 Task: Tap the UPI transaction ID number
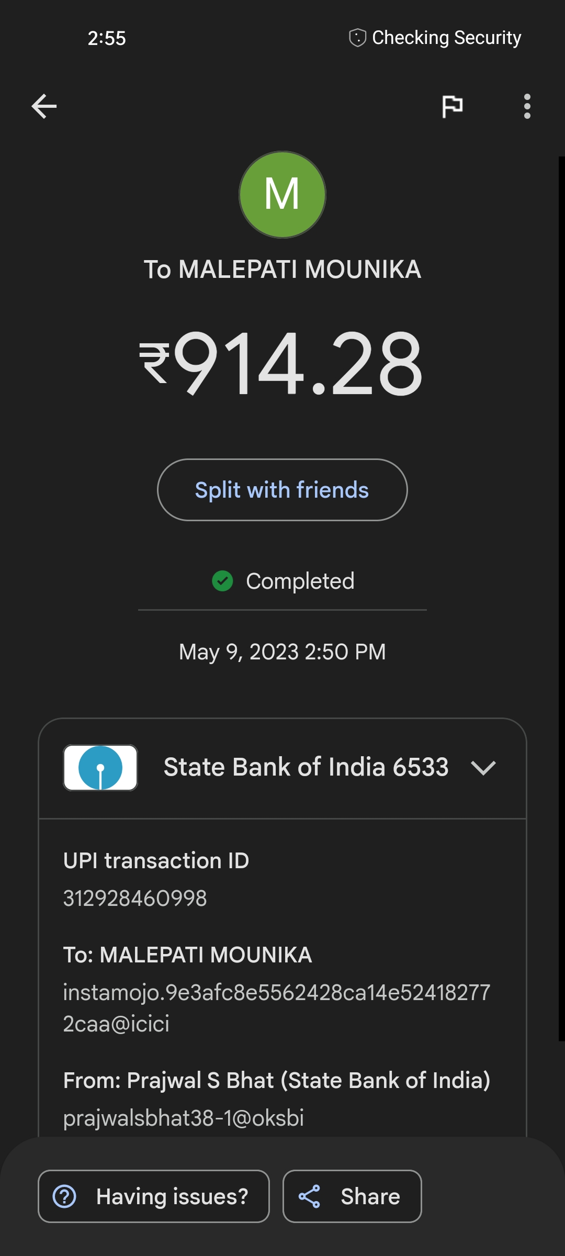[x=135, y=899]
